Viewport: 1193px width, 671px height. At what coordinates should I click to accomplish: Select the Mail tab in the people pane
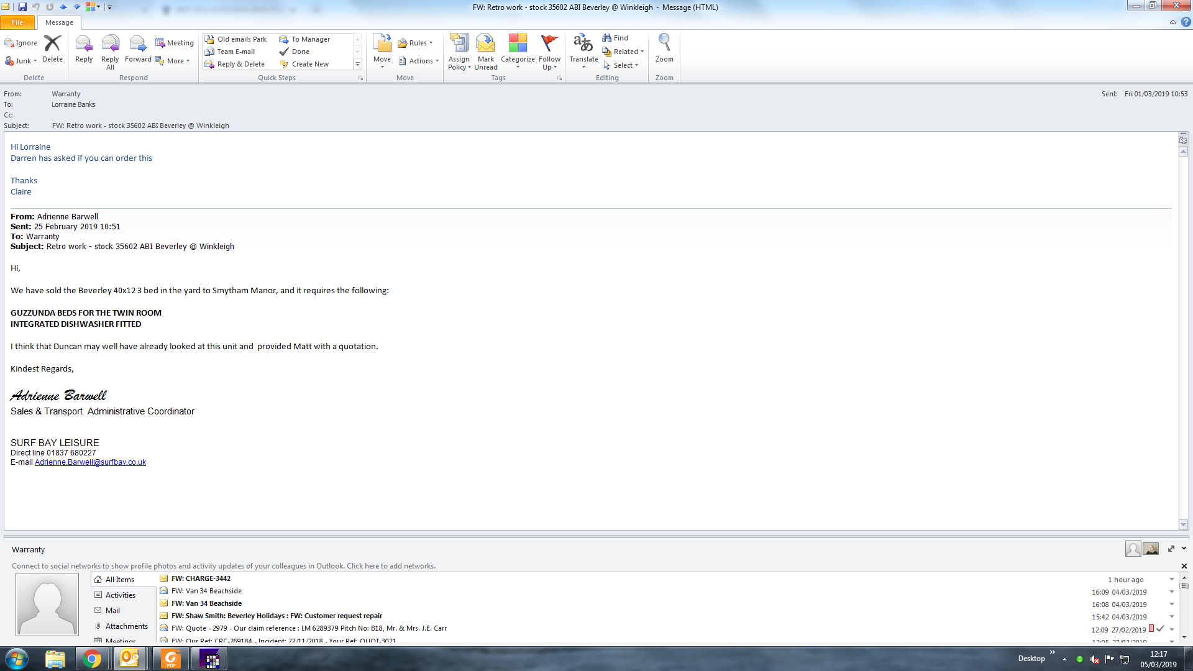pyautogui.click(x=112, y=611)
